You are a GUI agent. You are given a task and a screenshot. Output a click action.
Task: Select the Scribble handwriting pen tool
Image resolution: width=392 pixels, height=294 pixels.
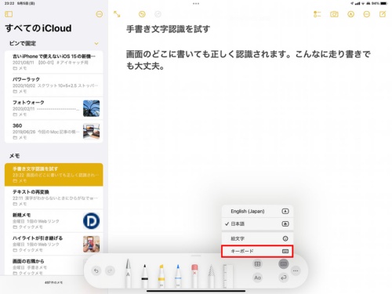(x=128, y=274)
